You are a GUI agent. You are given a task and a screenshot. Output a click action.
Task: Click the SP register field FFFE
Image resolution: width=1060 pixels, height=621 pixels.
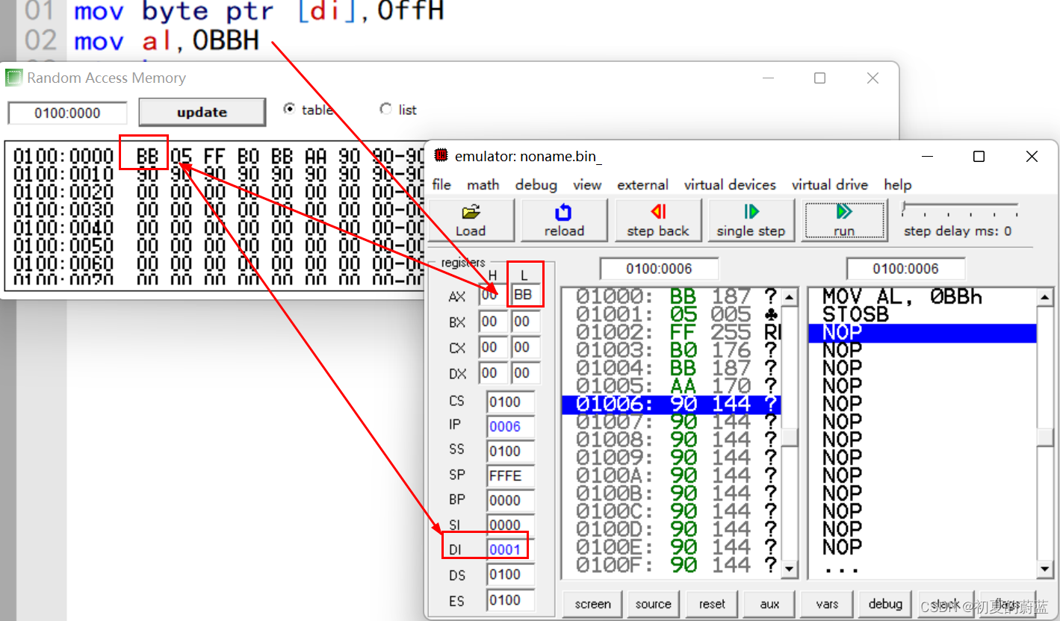click(x=510, y=476)
